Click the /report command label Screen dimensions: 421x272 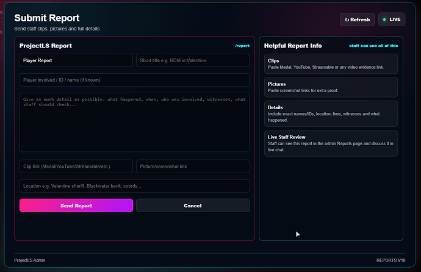click(x=242, y=46)
